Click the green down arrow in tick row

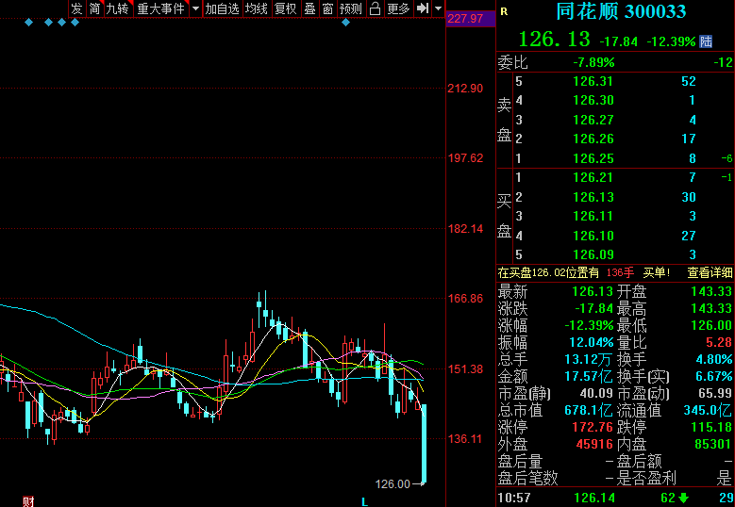683,499
